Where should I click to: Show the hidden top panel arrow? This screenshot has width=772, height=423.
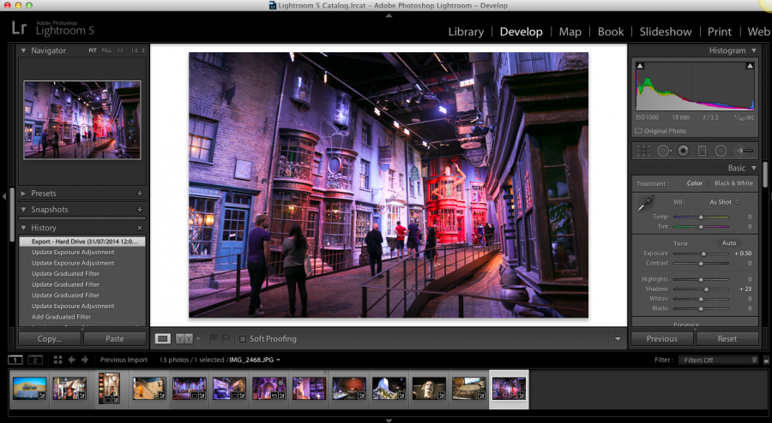click(x=389, y=15)
